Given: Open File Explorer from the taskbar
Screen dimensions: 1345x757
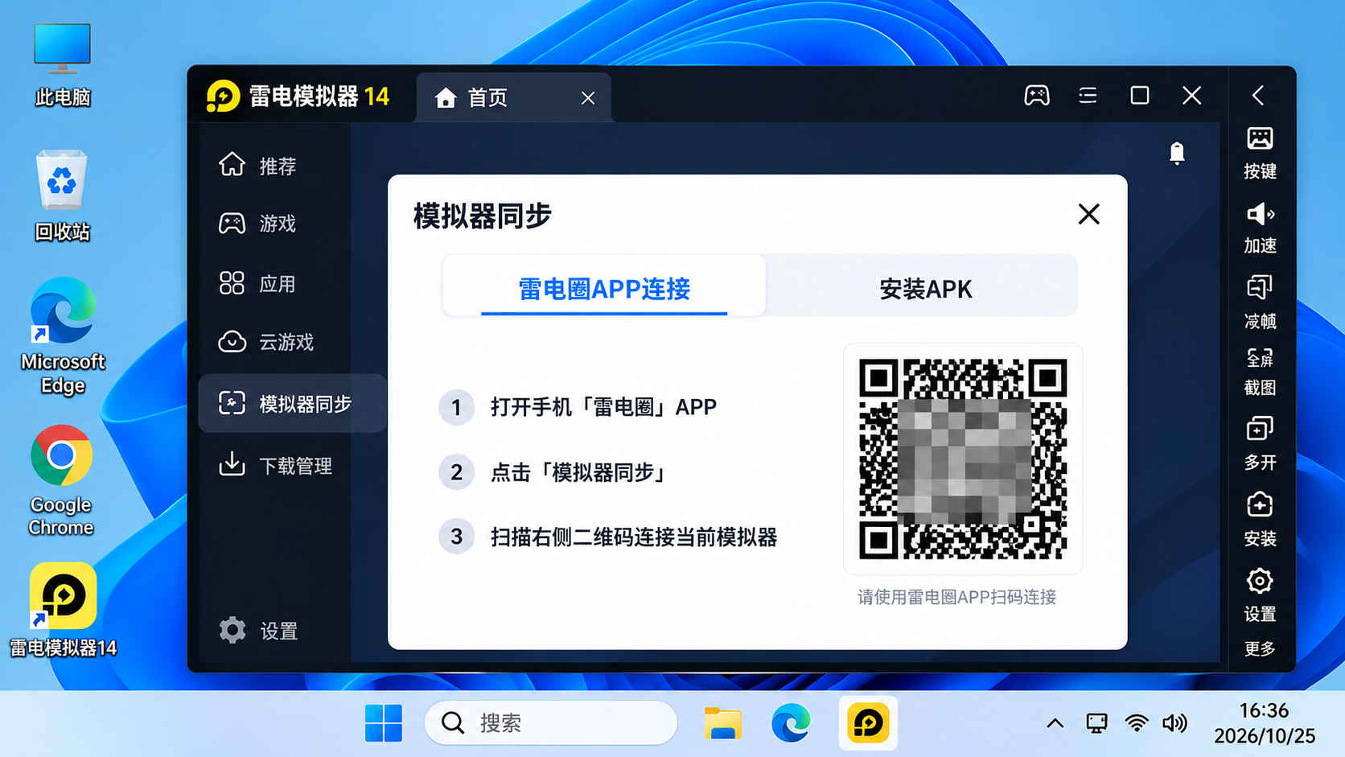Looking at the screenshot, I should [722, 723].
